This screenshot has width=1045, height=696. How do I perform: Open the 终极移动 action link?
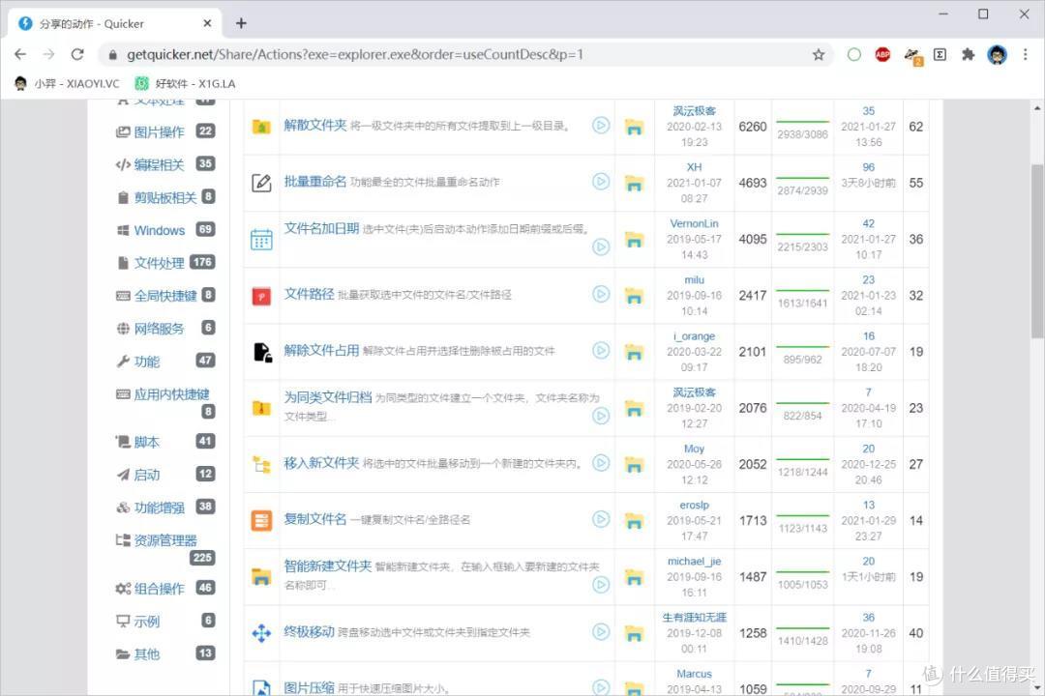310,631
